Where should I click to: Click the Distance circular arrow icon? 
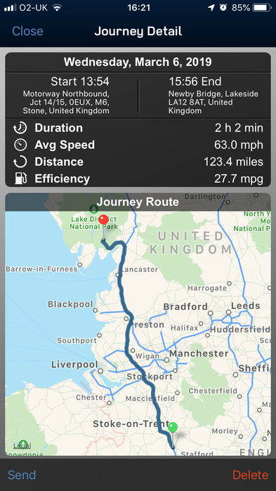point(20,162)
